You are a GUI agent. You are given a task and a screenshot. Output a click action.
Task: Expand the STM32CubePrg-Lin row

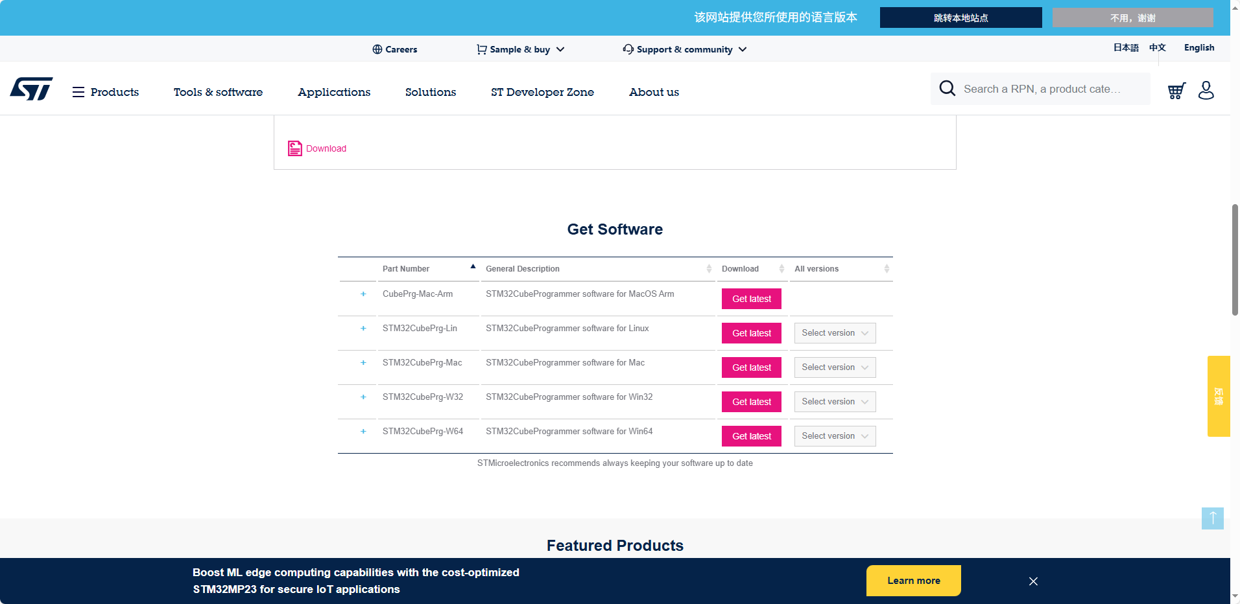(363, 329)
